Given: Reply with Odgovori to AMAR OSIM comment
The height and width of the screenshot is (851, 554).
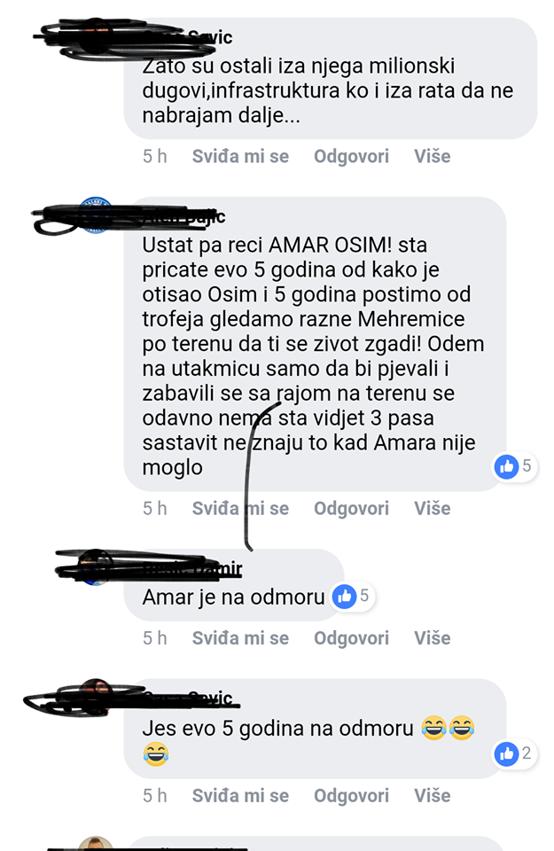Looking at the screenshot, I should click(352, 509).
